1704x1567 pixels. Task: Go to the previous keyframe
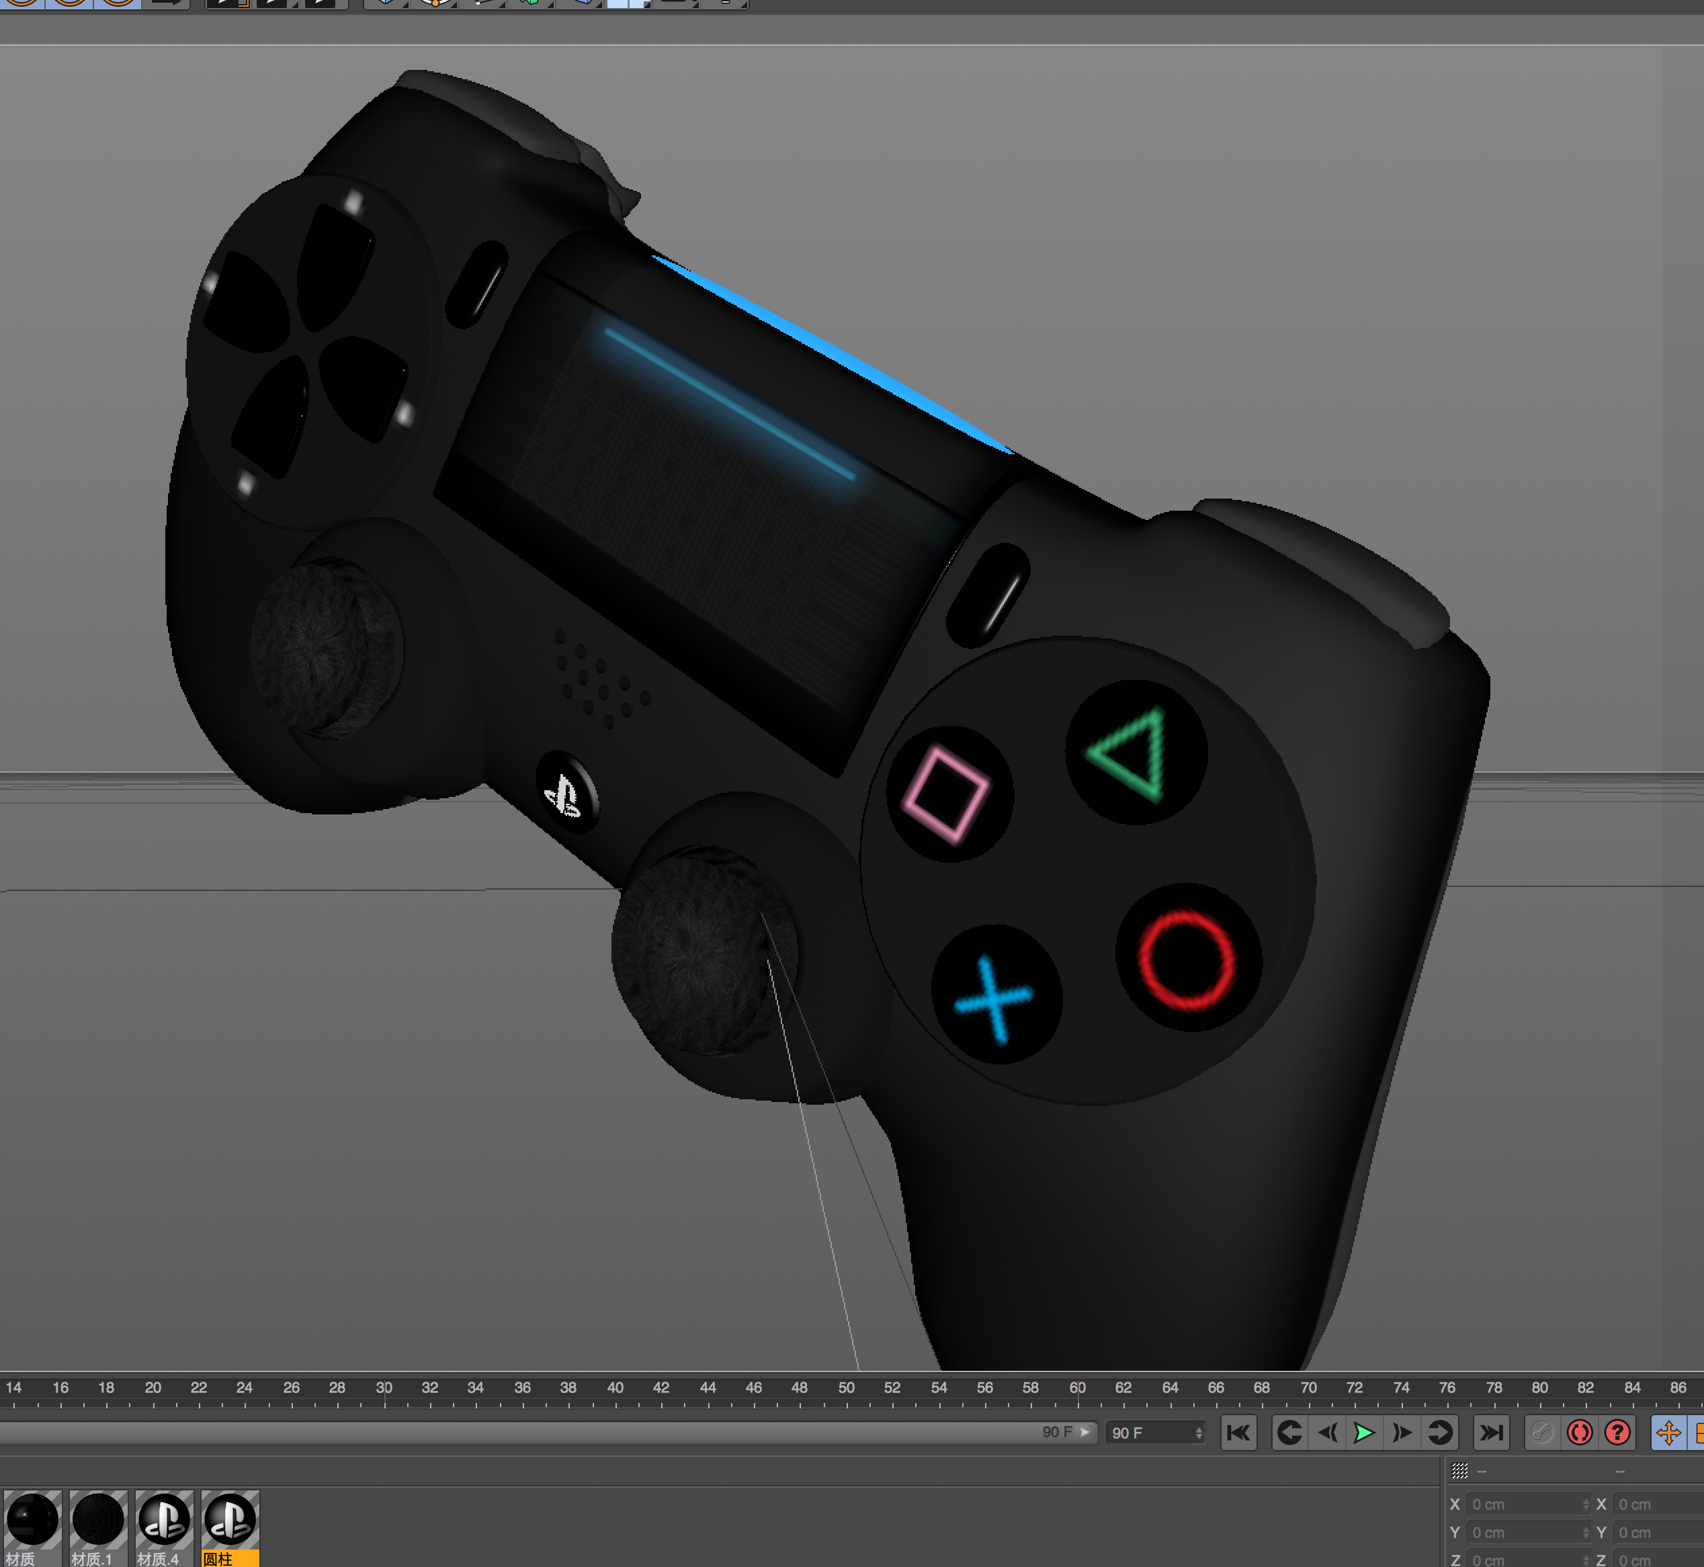pos(1289,1432)
